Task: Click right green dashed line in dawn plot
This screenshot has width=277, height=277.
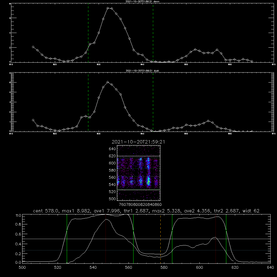Action: click(x=153, y=33)
